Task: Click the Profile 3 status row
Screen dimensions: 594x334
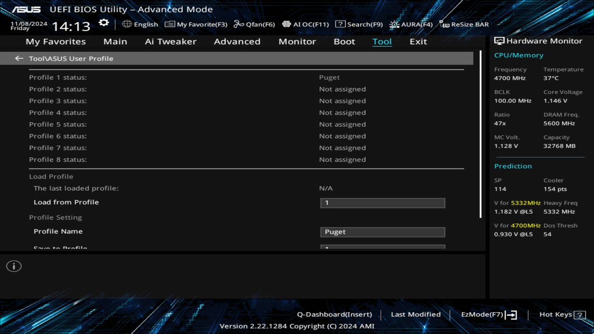Action: click(246, 101)
